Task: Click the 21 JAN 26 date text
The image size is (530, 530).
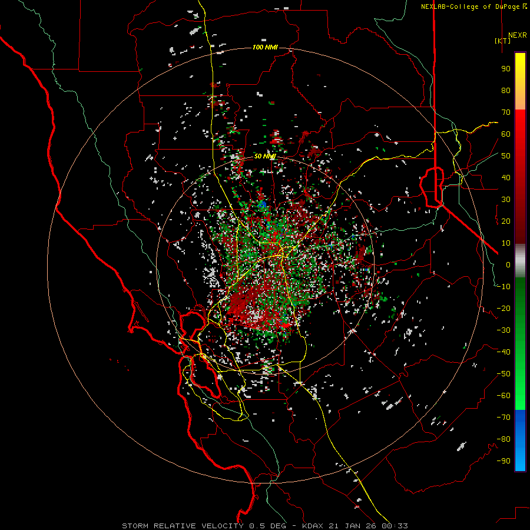Action: point(354,526)
